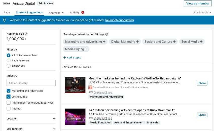This screenshot has width=214, height=131.
Task: Click the Canadian Business source logo
Action: click(90, 87)
